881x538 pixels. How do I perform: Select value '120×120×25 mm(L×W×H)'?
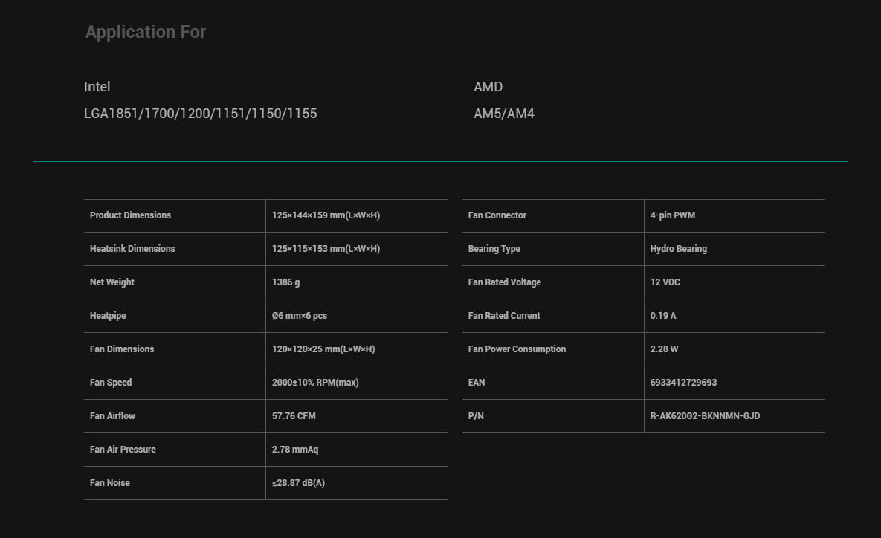pos(323,349)
